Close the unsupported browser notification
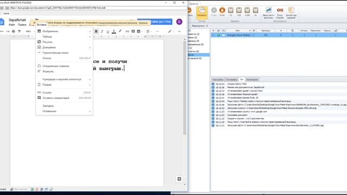 143,23
